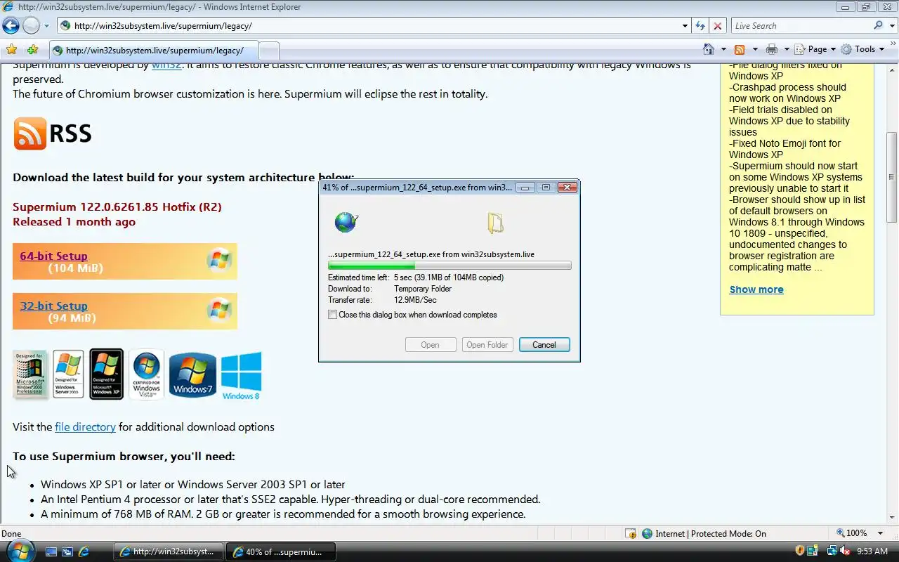This screenshot has height=562, width=899.
Task: Click Switch between windows quick launch icon
Action: tap(67, 552)
